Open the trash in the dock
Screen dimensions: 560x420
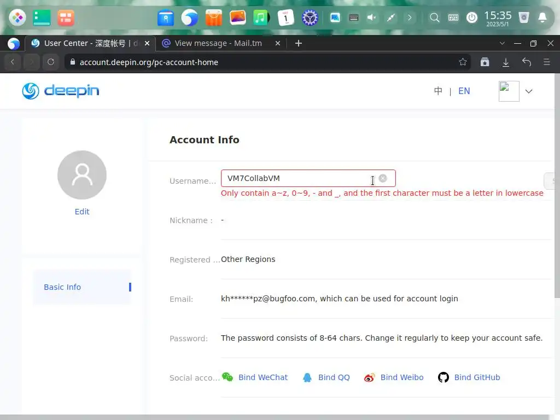[523, 17]
